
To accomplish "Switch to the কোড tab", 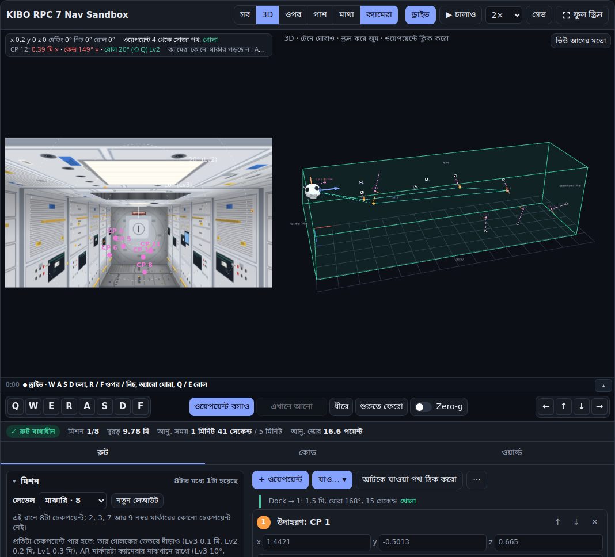I will 307,452.
